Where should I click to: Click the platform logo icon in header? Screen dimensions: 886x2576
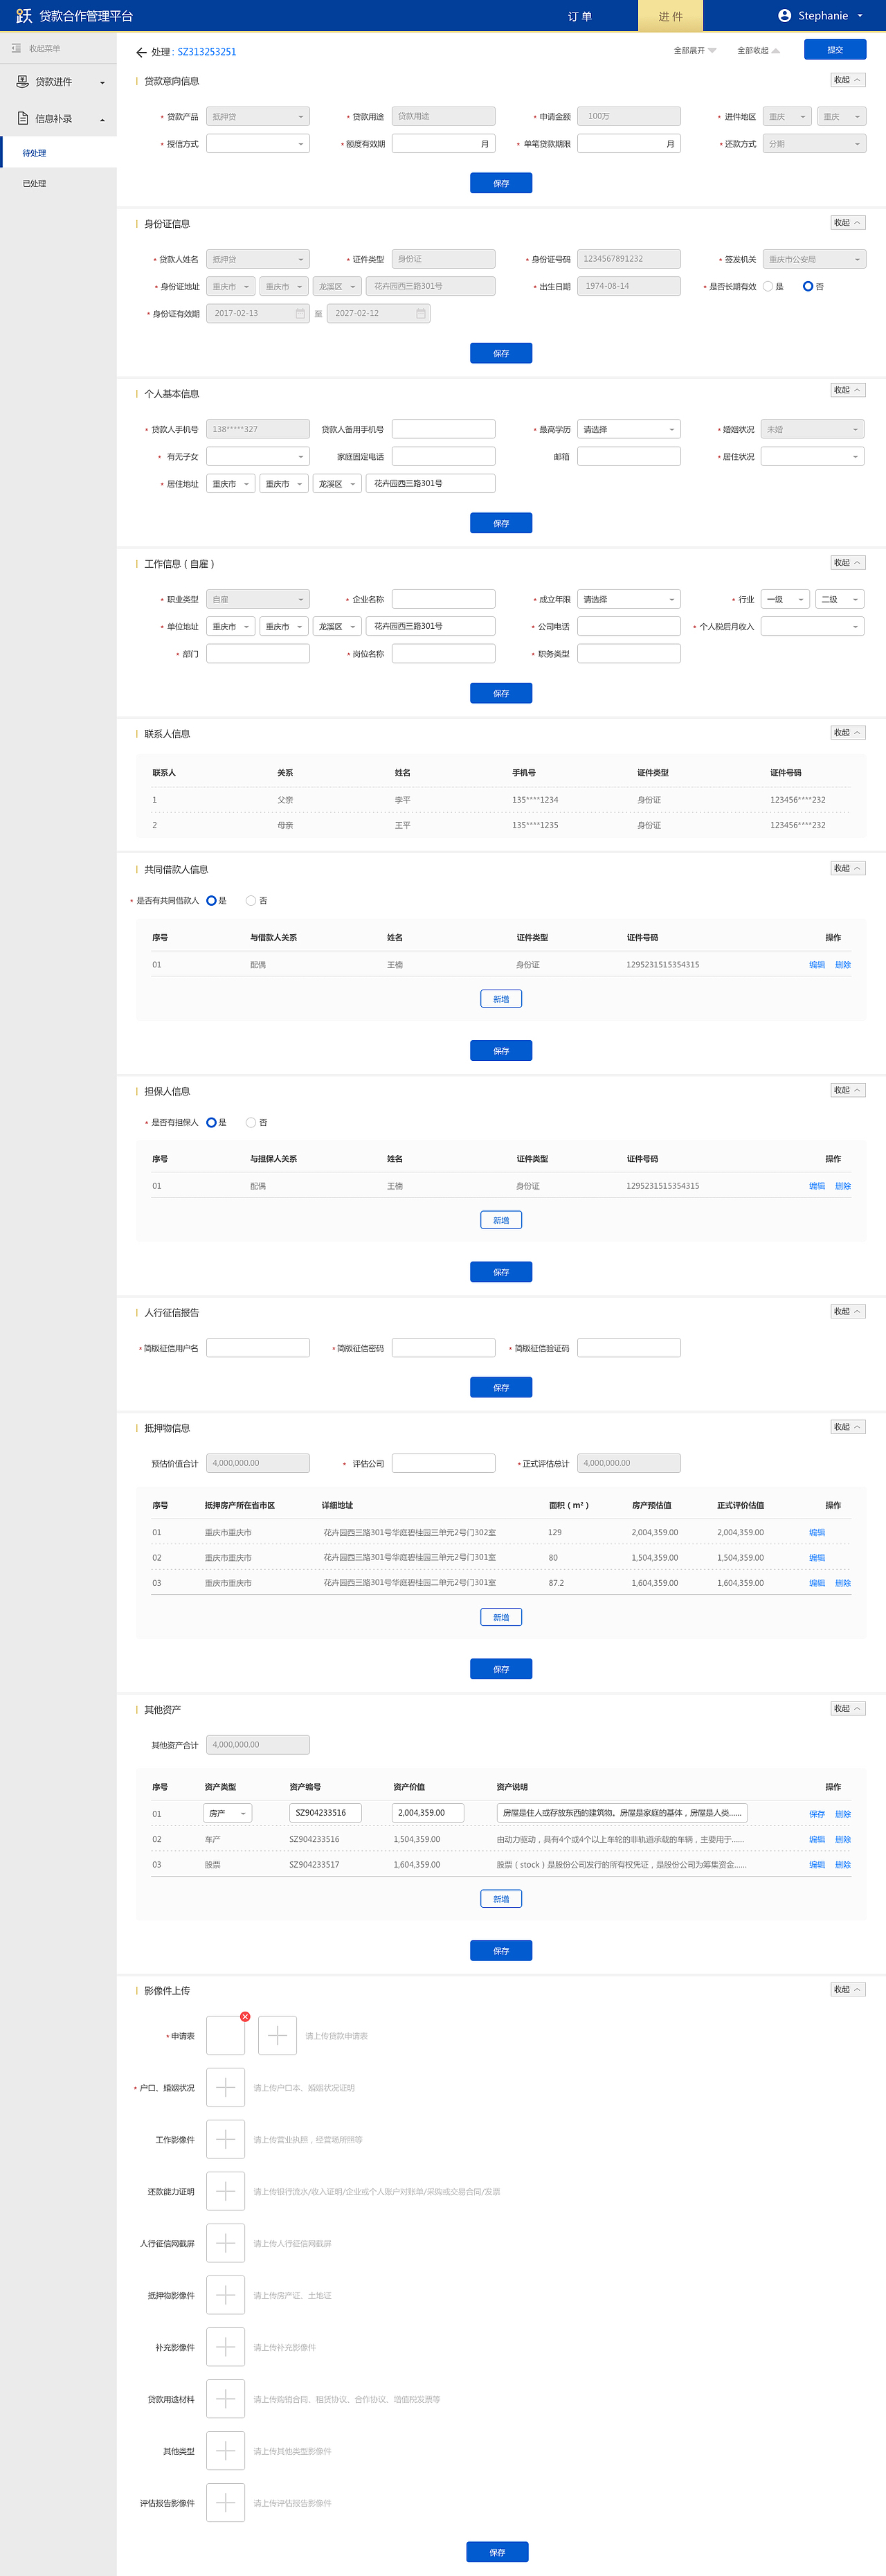(x=24, y=16)
